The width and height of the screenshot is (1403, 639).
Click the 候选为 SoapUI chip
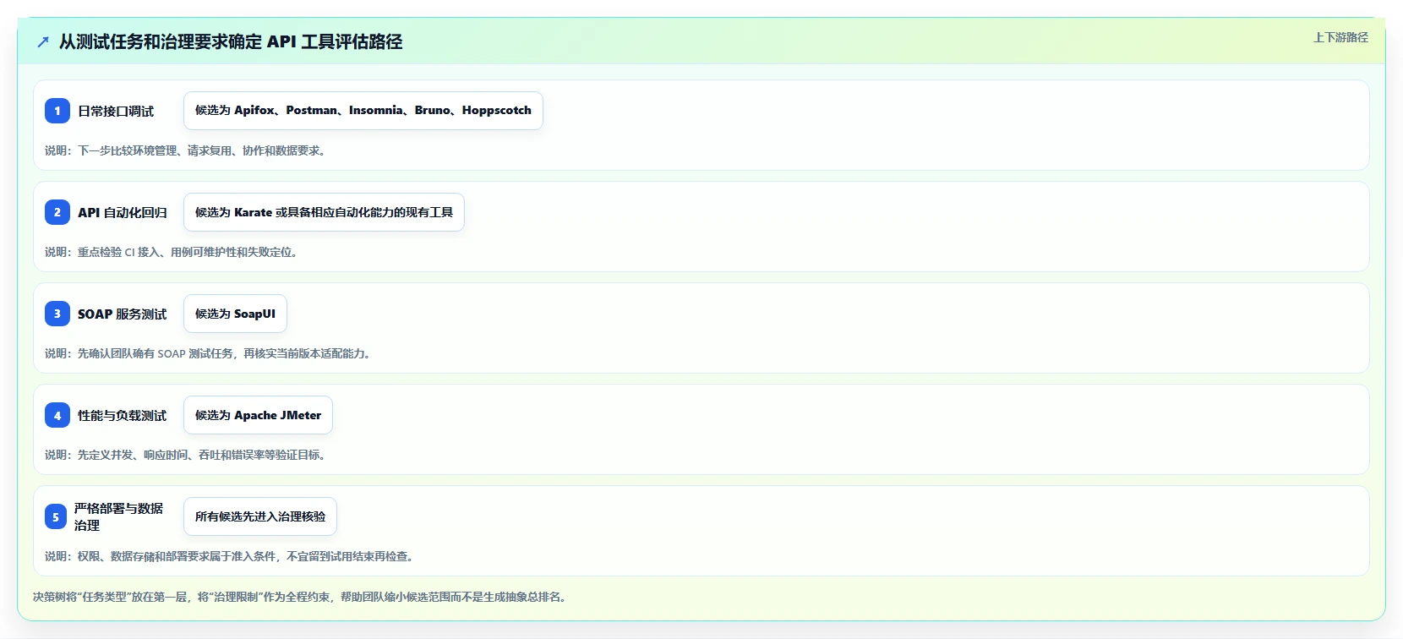click(x=235, y=314)
